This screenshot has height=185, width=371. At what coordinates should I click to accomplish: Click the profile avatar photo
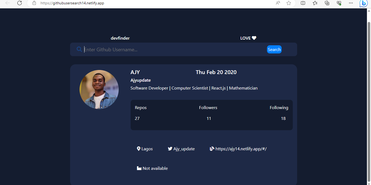click(99, 90)
